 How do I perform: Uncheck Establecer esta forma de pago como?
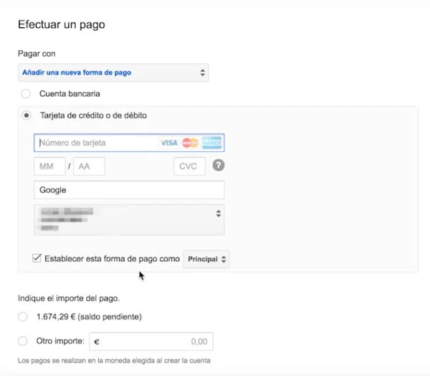click(x=37, y=258)
